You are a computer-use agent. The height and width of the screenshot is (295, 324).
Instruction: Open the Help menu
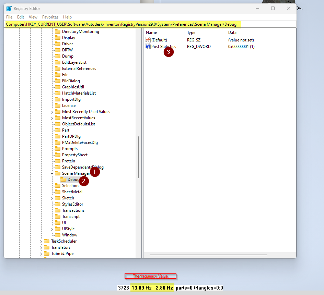[67, 17]
